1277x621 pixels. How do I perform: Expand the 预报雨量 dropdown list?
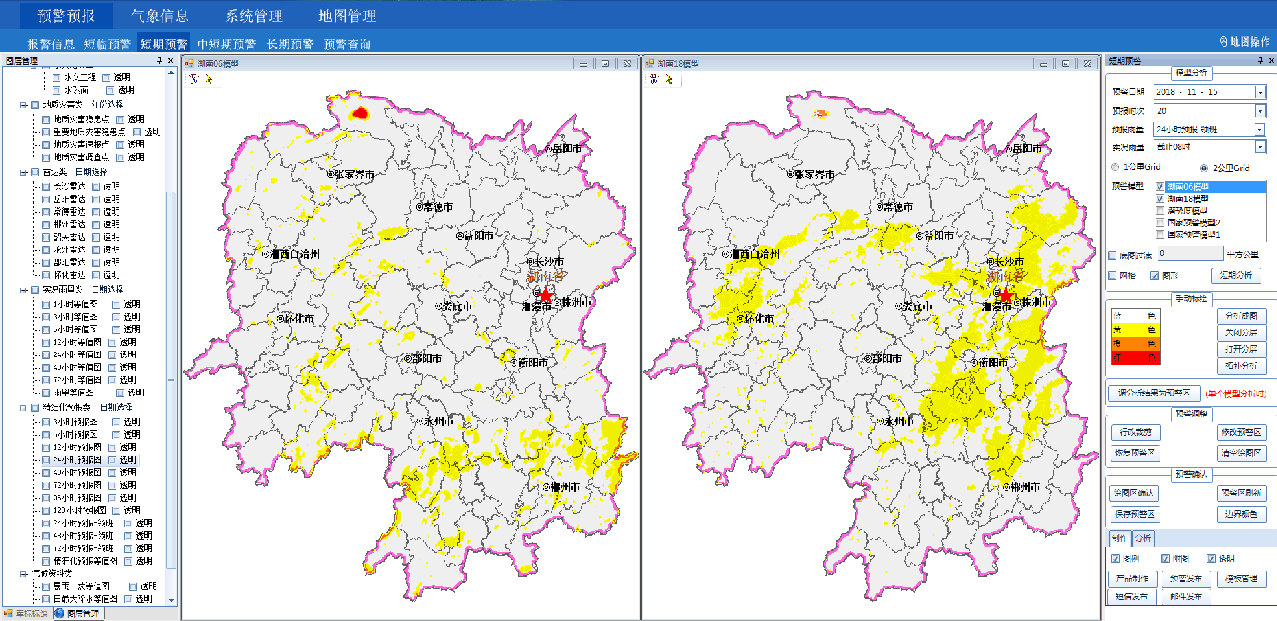(1260, 129)
